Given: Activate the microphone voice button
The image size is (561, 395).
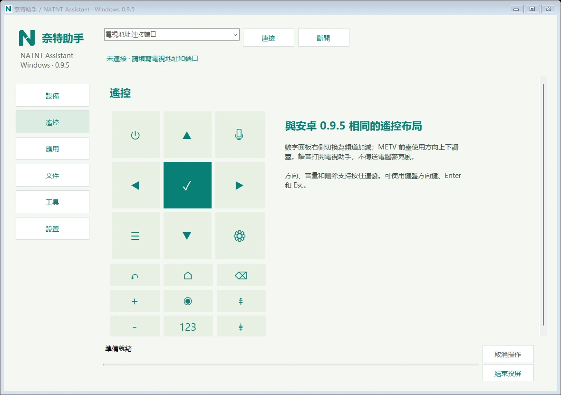Looking at the screenshot, I should 240,135.
